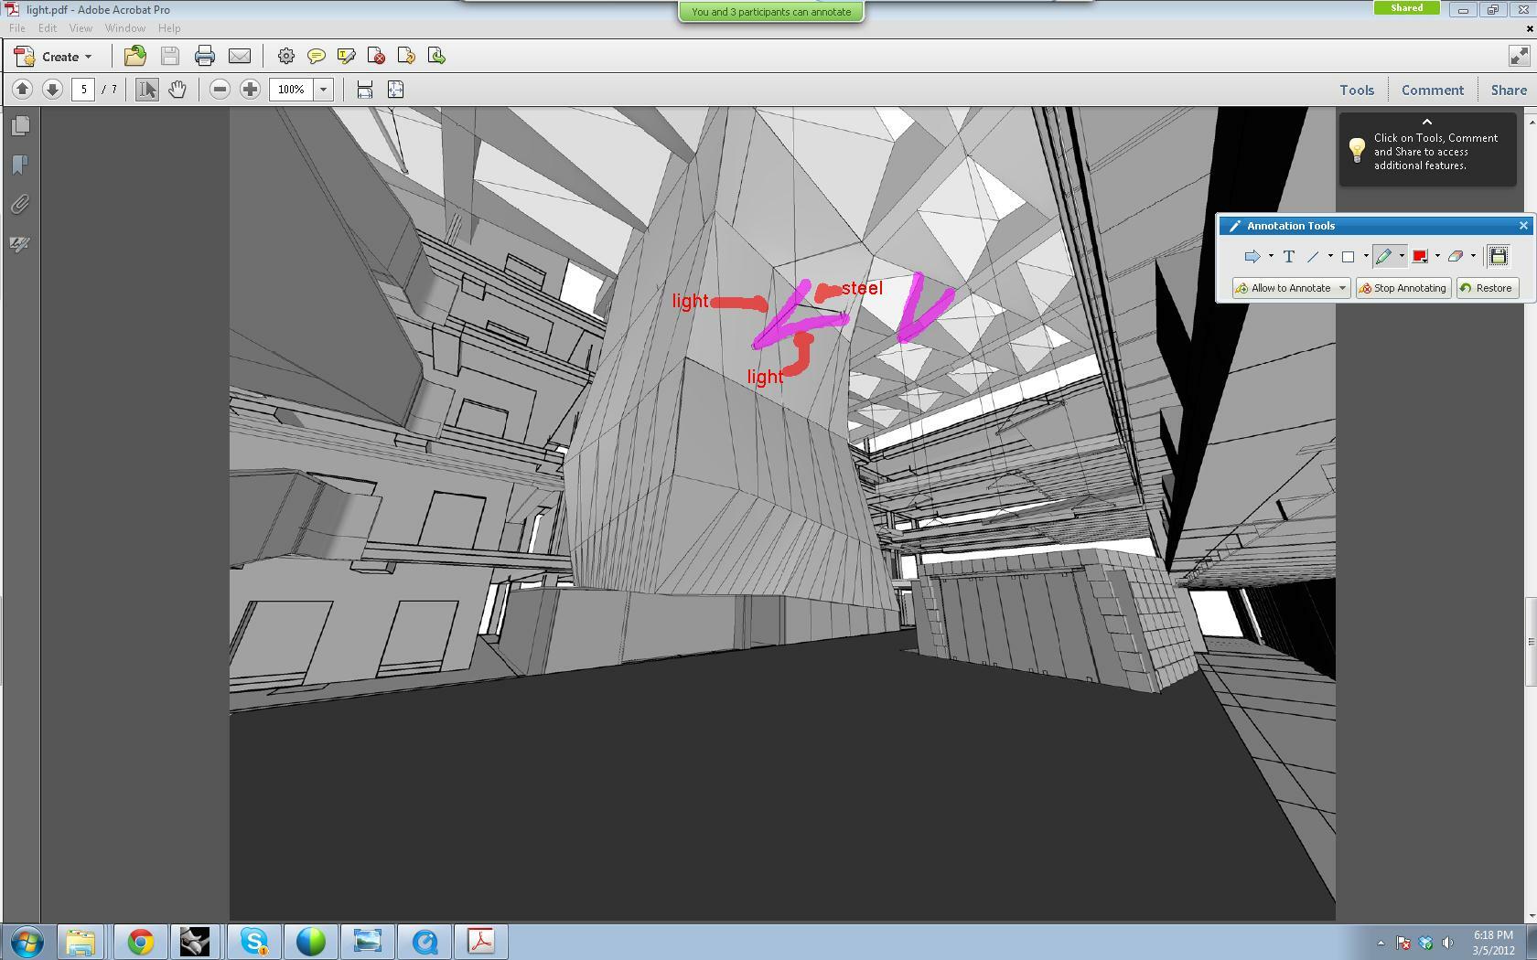1537x960 pixels.
Task: Open the Tools pane
Action: tap(1357, 90)
